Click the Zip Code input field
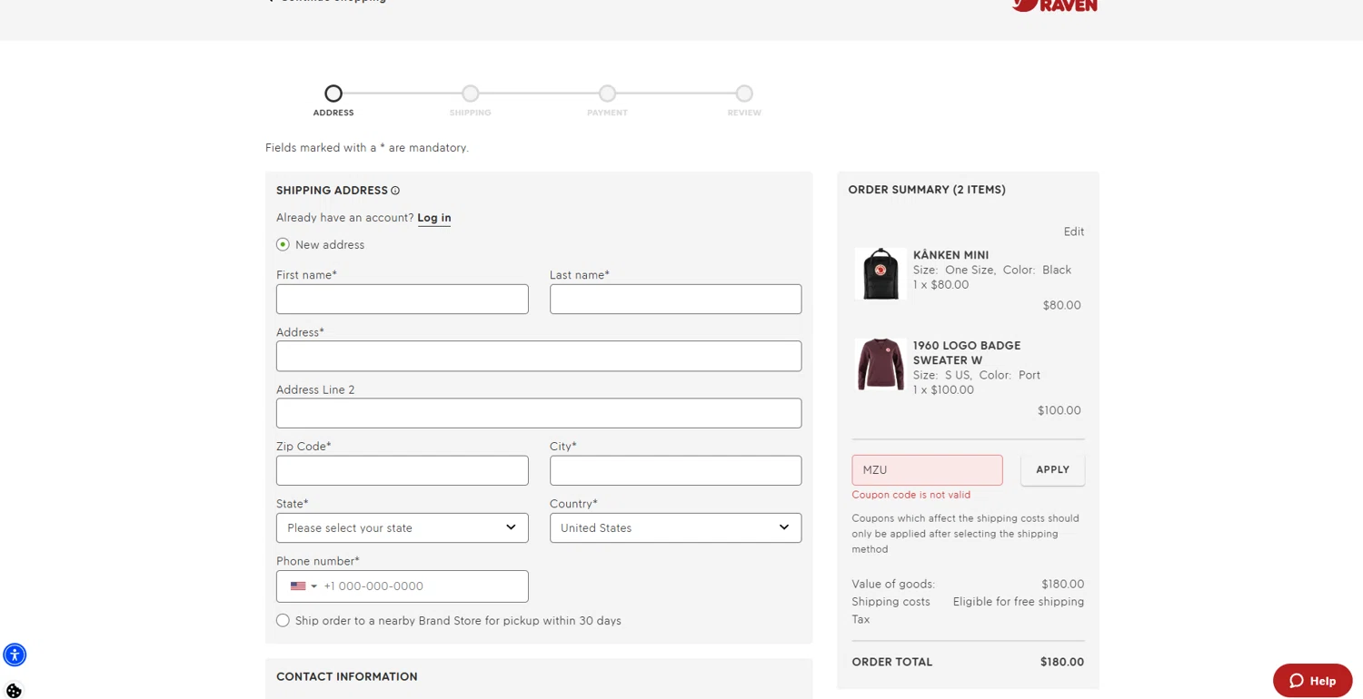 tap(403, 470)
